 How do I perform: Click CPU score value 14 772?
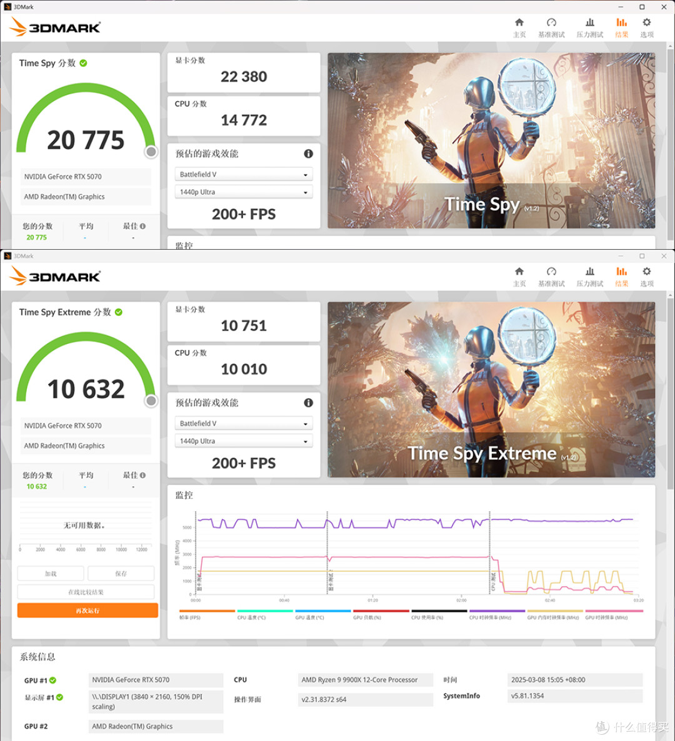[x=244, y=120]
